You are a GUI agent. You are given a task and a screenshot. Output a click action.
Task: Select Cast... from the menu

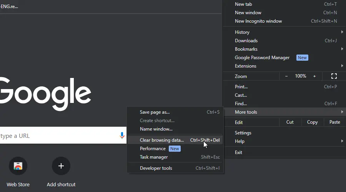(x=284, y=95)
